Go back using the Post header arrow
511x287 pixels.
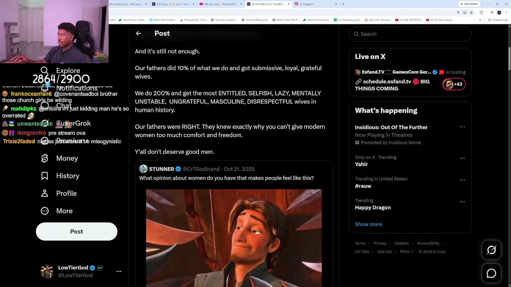coord(139,33)
